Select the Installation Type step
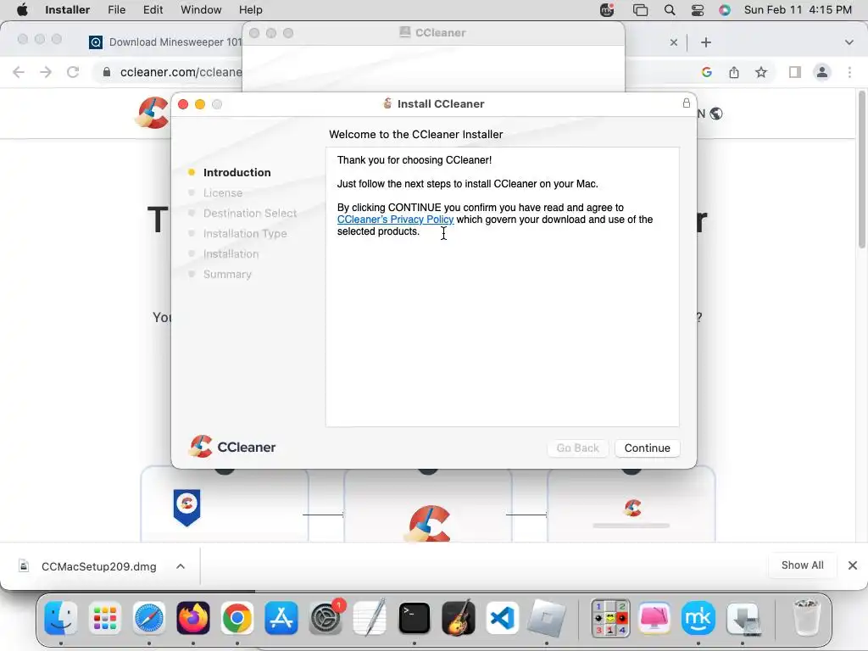Screen dimensions: 868x651 click(x=245, y=234)
